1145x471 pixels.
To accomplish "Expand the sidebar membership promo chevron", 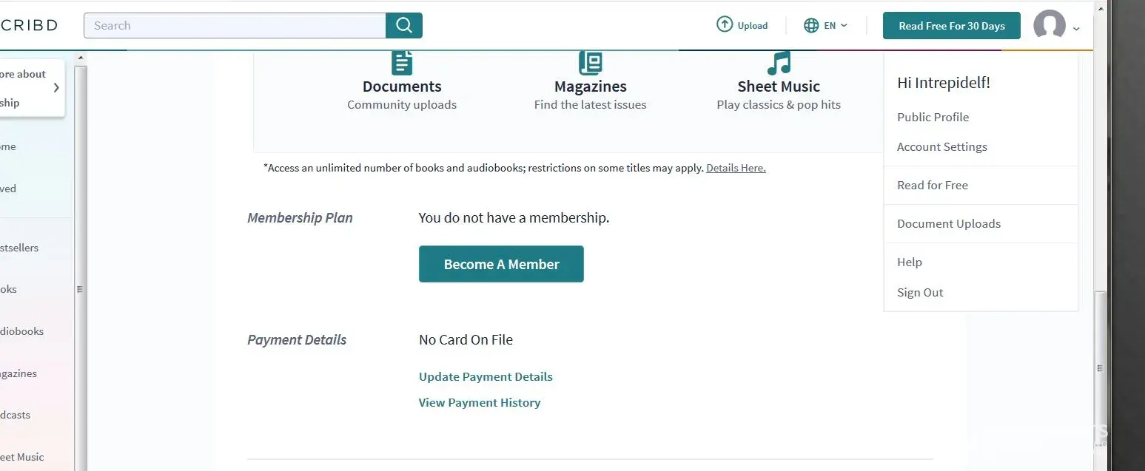I will click(x=56, y=88).
